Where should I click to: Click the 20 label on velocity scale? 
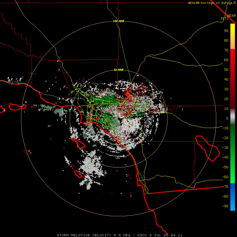tap(226, 99)
